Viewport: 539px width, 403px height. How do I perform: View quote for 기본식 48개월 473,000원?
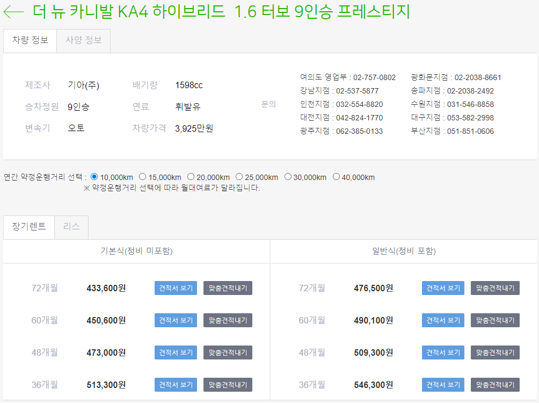(176, 352)
